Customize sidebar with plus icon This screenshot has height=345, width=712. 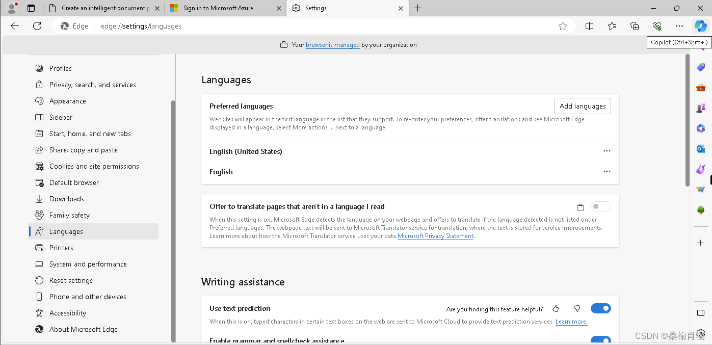click(701, 243)
